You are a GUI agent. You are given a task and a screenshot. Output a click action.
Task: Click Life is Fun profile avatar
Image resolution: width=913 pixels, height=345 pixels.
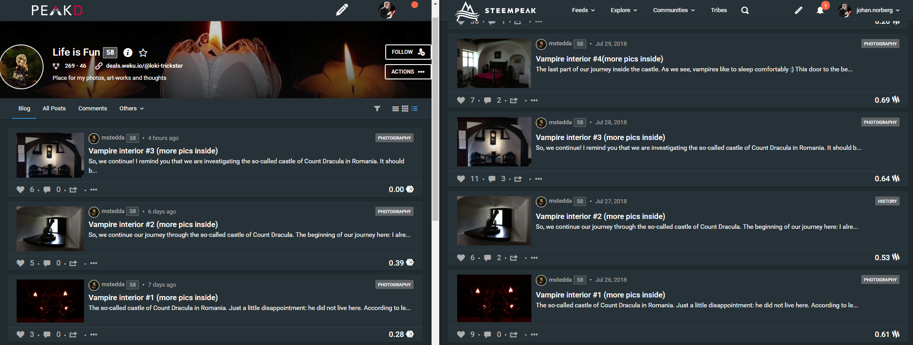click(x=21, y=67)
